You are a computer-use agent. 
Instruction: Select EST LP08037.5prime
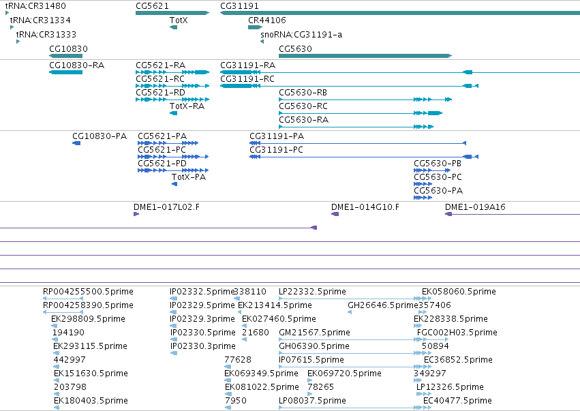pyautogui.click(x=355, y=408)
